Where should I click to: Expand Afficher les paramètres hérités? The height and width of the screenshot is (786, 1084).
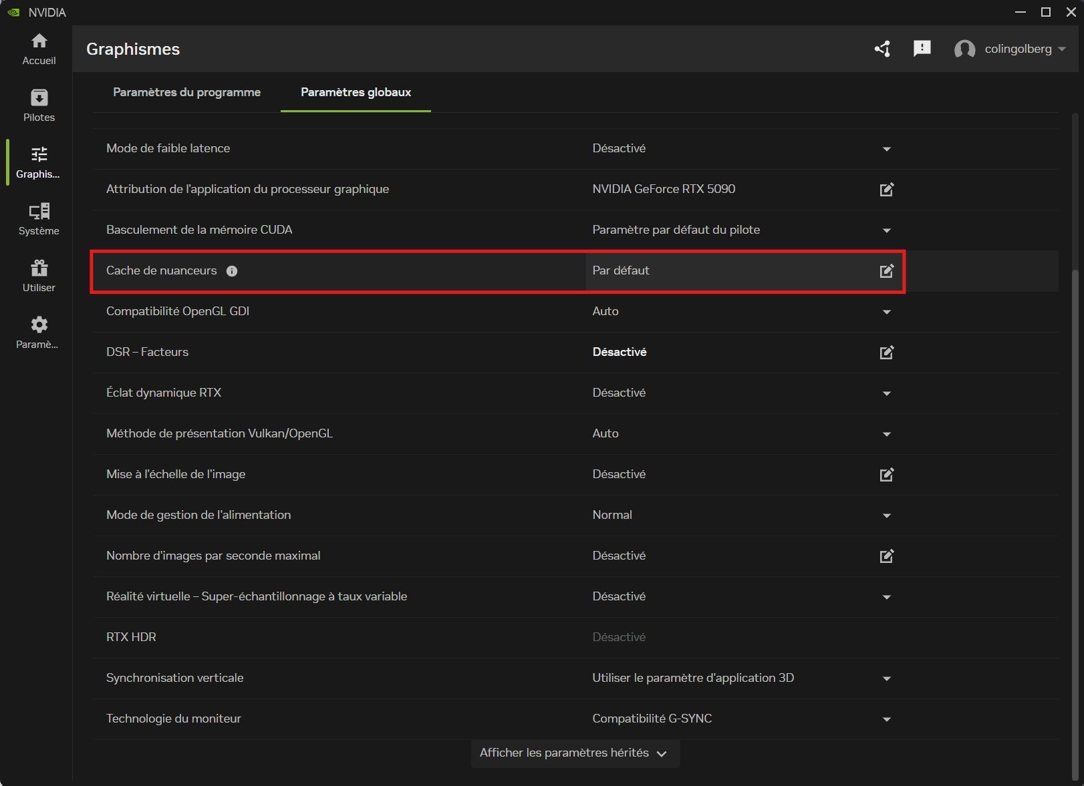click(x=575, y=753)
